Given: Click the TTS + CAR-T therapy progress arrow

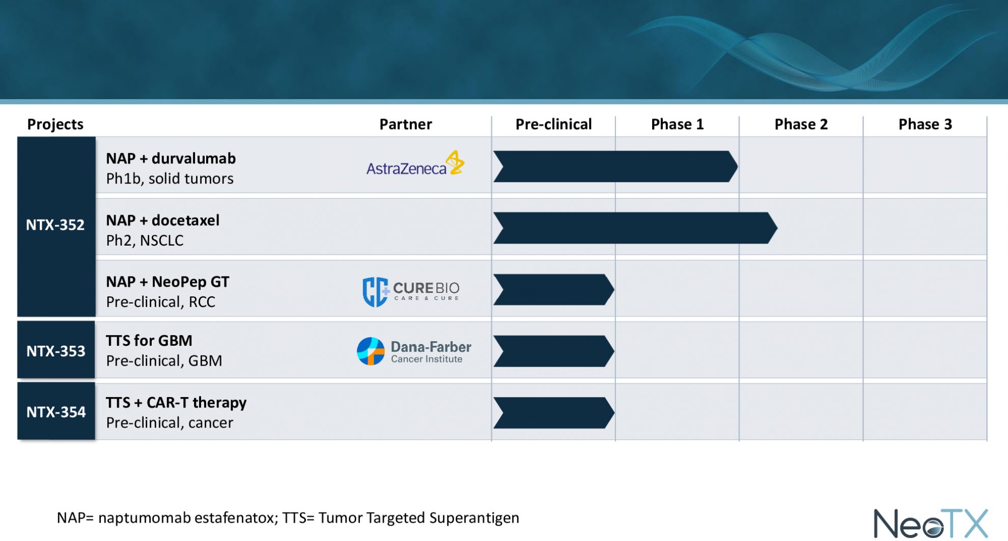Looking at the screenshot, I should pyautogui.click(x=553, y=413).
